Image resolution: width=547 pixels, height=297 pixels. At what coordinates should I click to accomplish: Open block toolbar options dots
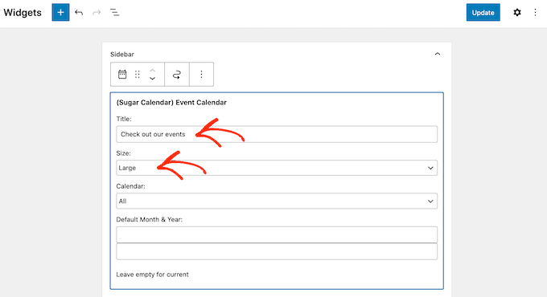pyautogui.click(x=201, y=74)
